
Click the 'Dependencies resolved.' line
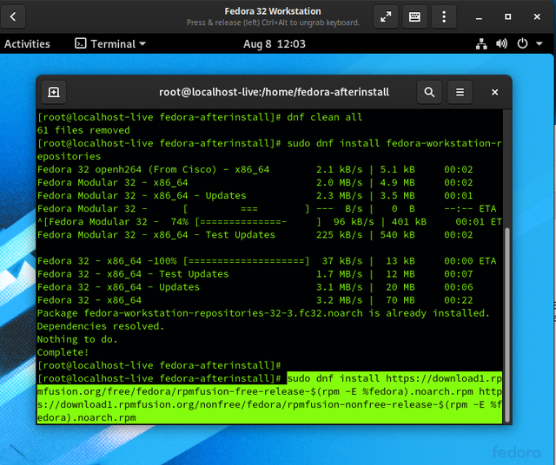(x=101, y=326)
